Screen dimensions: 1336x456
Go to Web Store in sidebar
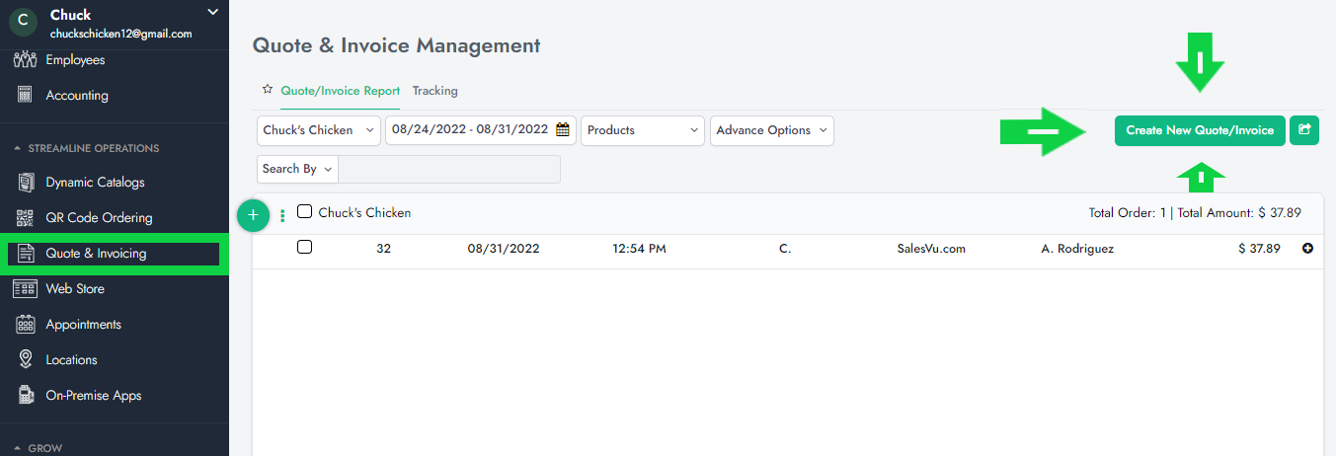pos(75,289)
